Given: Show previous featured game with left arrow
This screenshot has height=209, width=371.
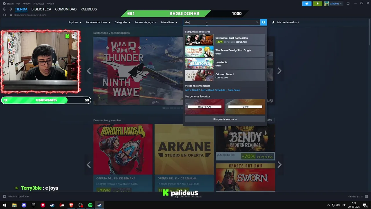Looking at the screenshot, I should pyautogui.click(x=89, y=71).
